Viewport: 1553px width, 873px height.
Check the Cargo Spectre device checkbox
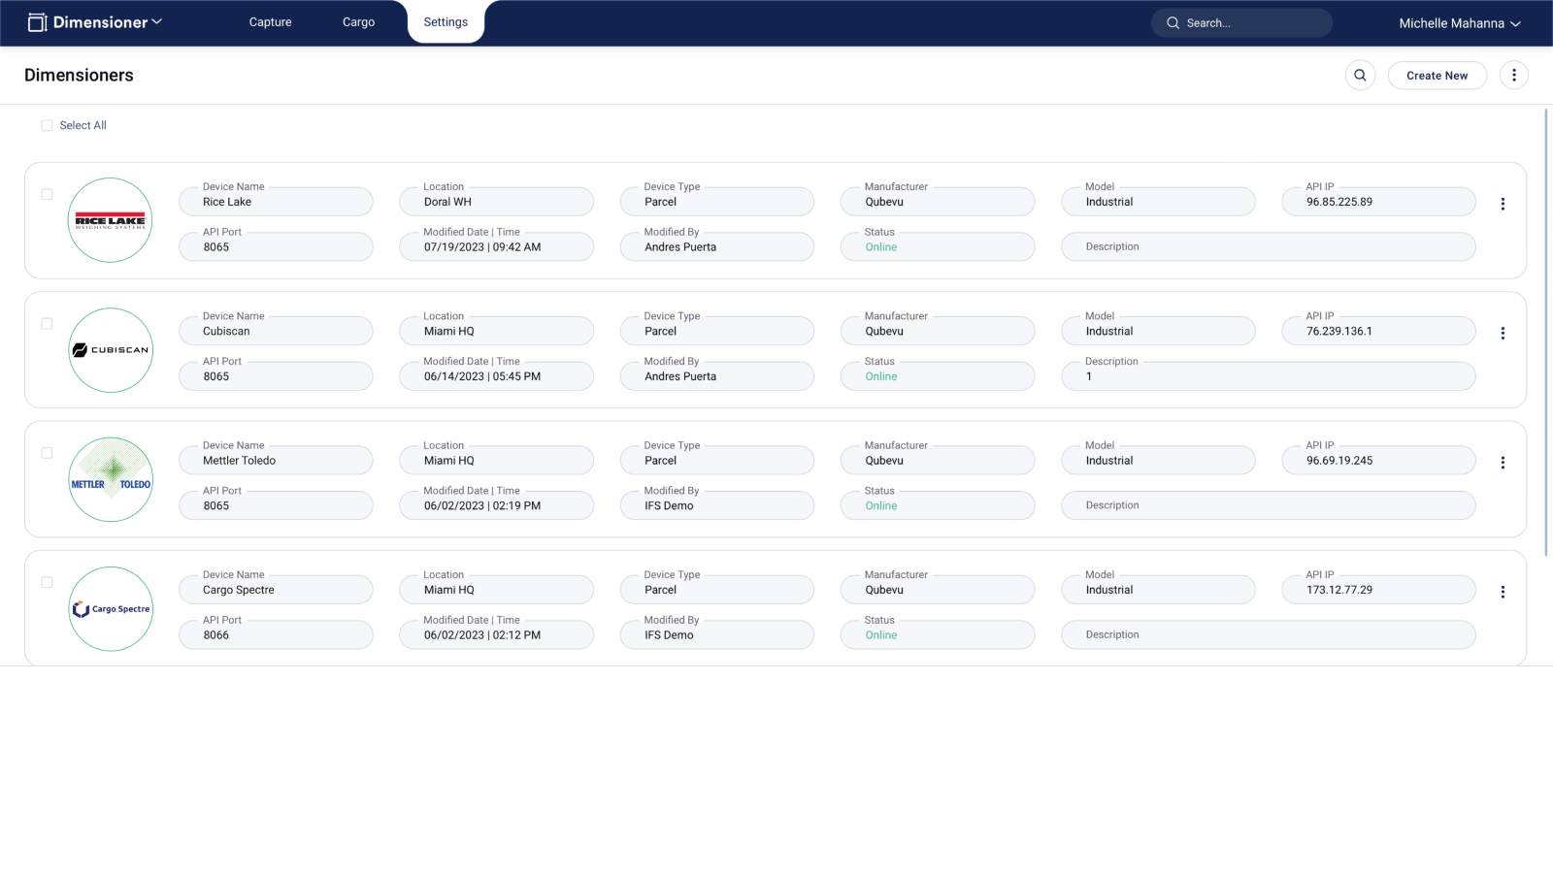tap(47, 582)
